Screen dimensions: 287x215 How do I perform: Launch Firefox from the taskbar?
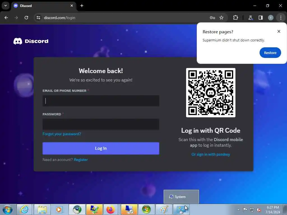point(111,209)
